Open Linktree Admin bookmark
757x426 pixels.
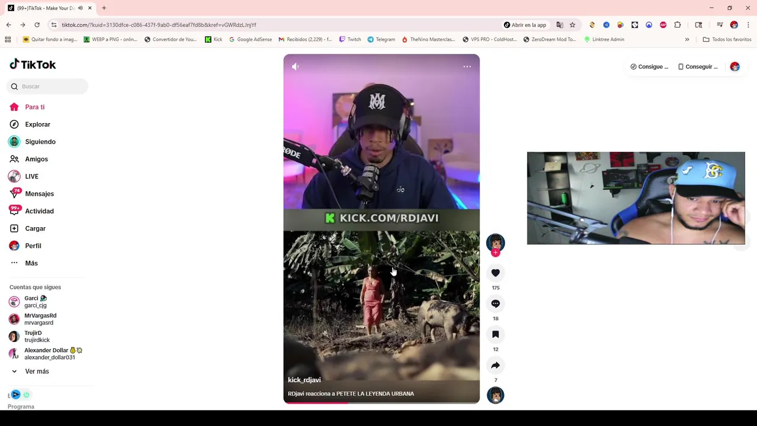click(x=604, y=40)
